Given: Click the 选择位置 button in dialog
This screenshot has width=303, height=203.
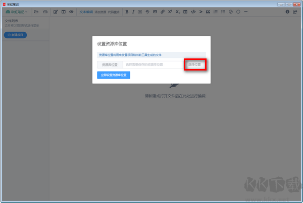Looking at the screenshot, I should click(195, 64).
